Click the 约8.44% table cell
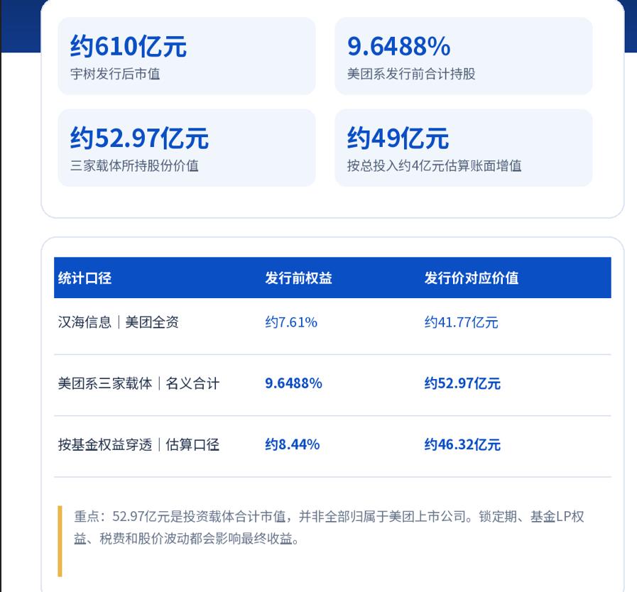This screenshot has height=592, width=637. click(x=293, y=444)
